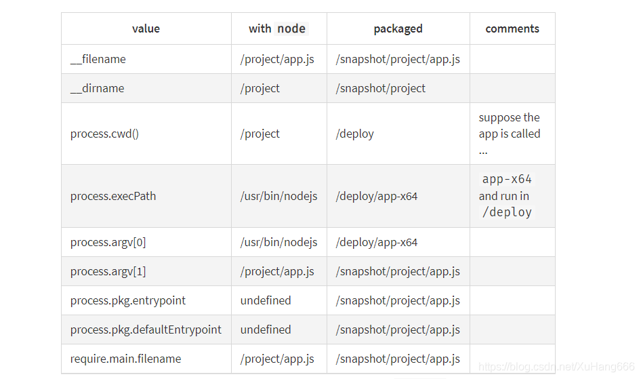
Task: Click /usr/bin/nodejs in the process.execPath row
Action: click(x=278, y=196)
